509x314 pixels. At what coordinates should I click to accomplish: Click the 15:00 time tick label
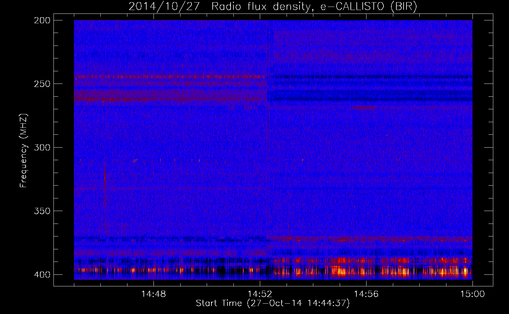pyautogui.click(x=473, y=294)
